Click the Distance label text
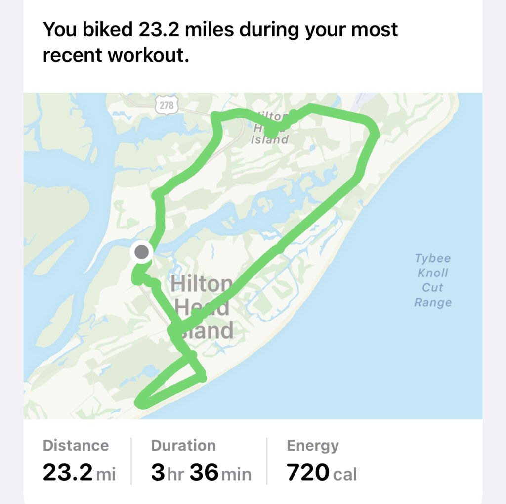 point(76,445)
